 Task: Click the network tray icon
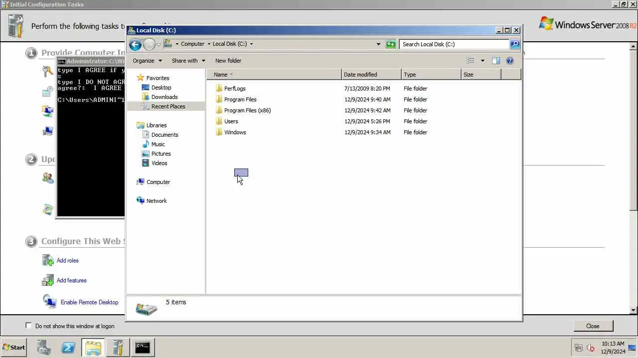(x=579, y=348)
